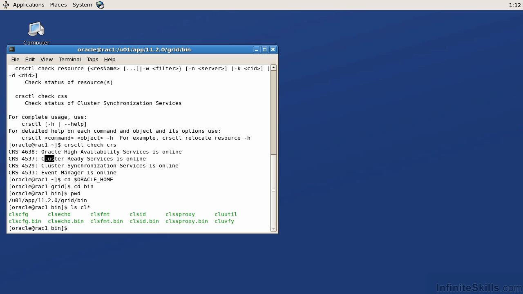The width and height of the screenshot is (523, 294).
Task: Click 'clsecho' file name in listing
Action: click(59, 214)
